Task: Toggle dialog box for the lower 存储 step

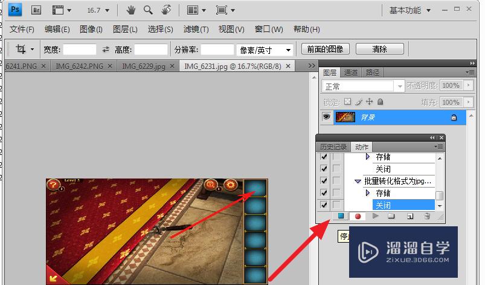Action: click(336, 192)
